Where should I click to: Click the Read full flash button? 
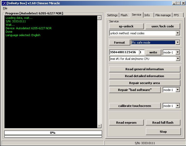tap(163, 123)
